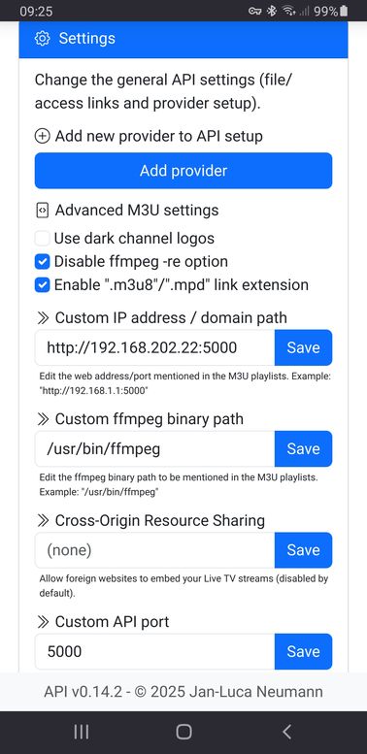Screen dimensions: 367x754
Task: Click the plus circle icon beside Add new provider
Action: tap(43, 137)
